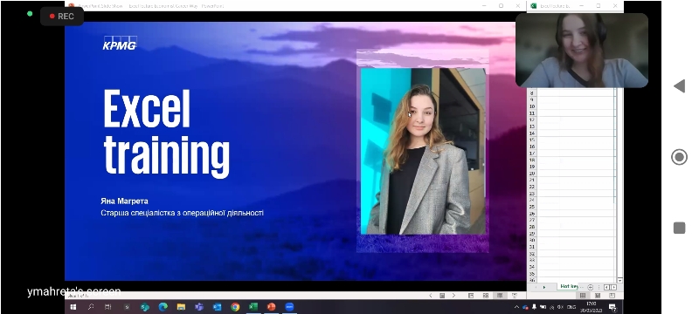Click the Excel vertical scrollbar down arrow
Viewport: 699px width, 314px height.
click(x=619, y=281)
